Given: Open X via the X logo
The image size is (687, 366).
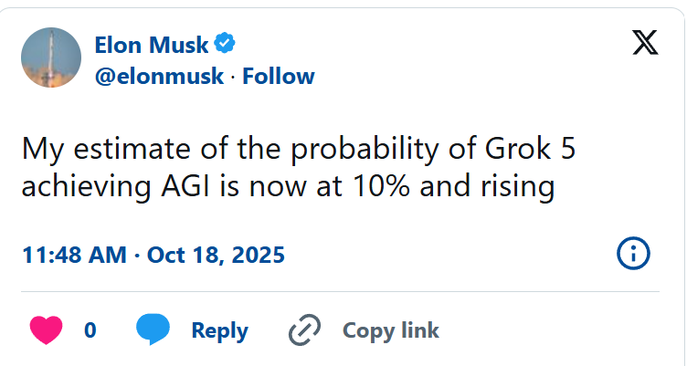Looking at the screenshot, I should pos(645,43).
